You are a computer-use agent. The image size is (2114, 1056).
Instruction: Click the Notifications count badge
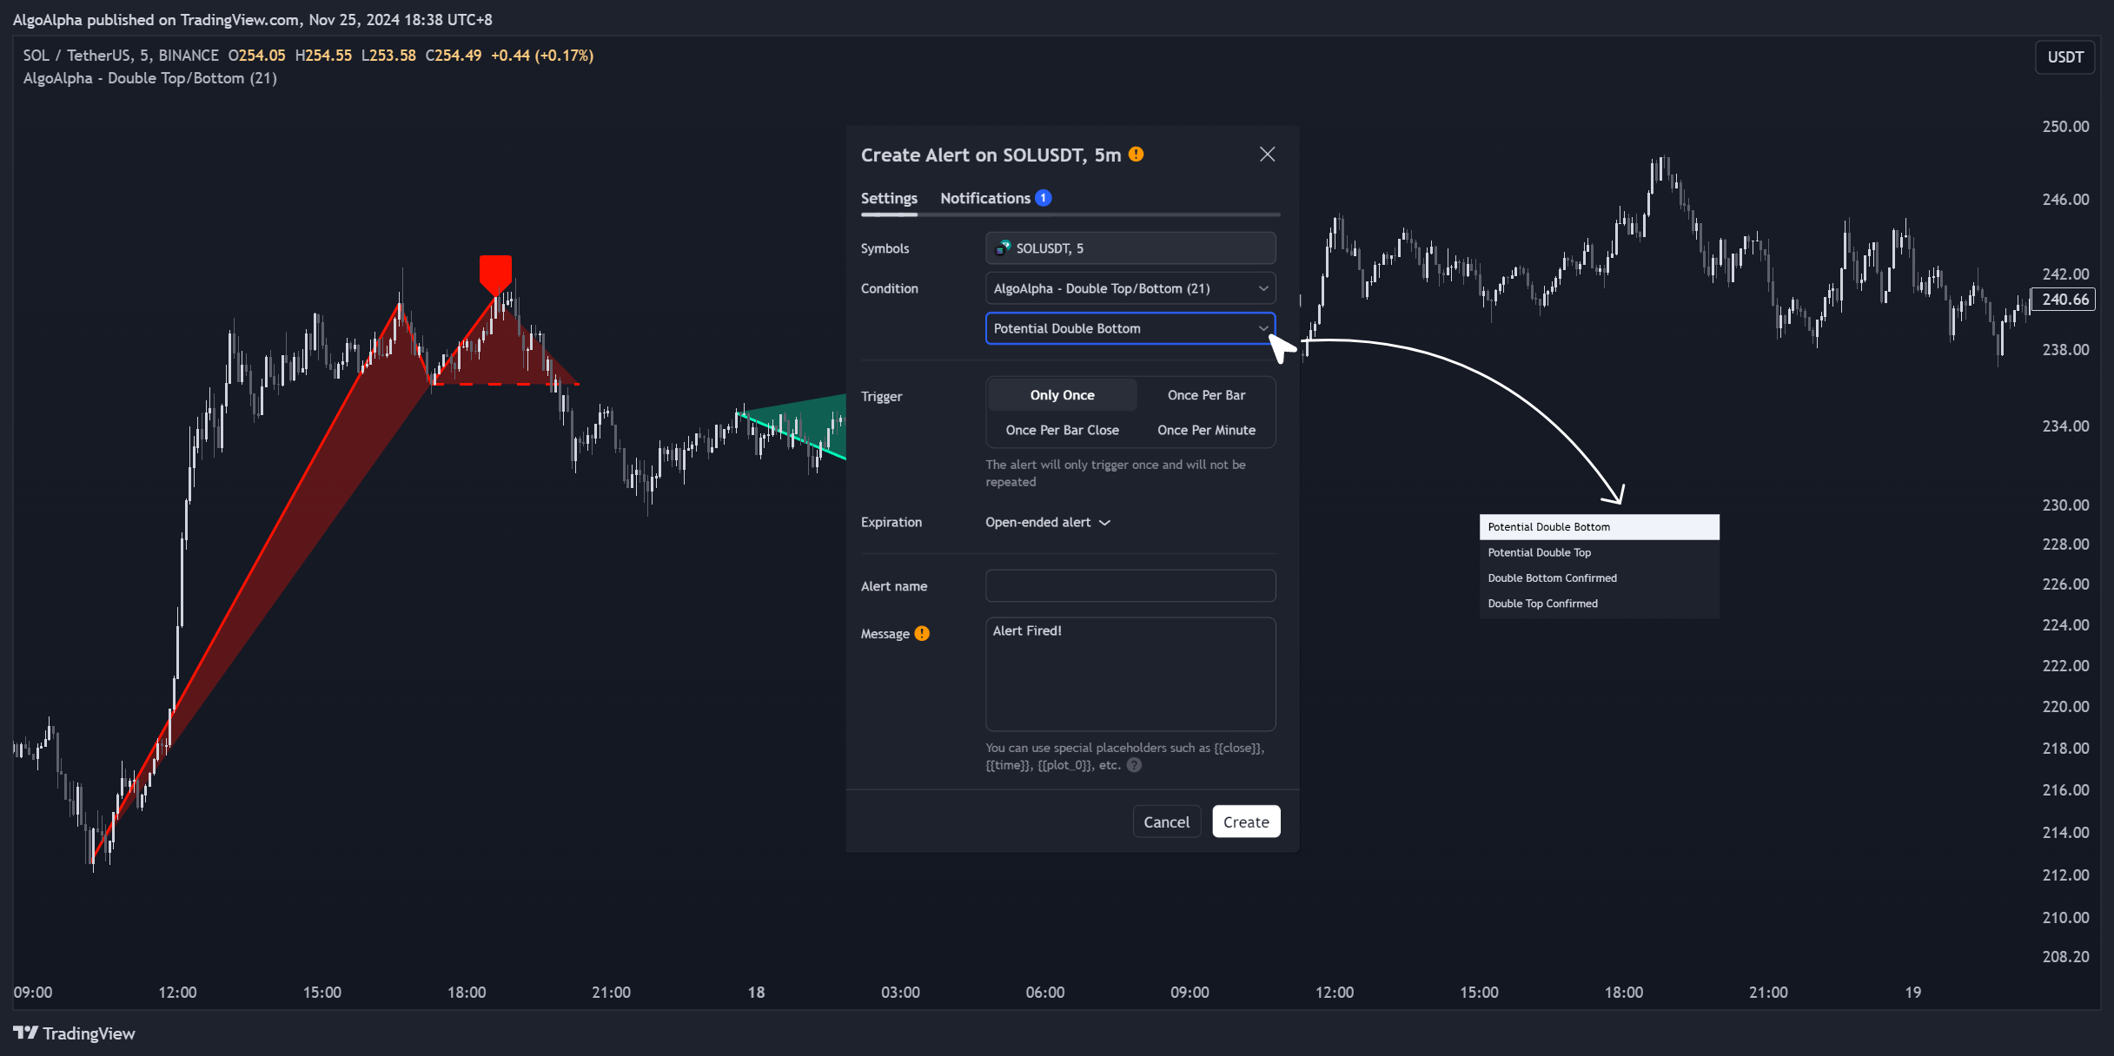tap(1044, 198)
